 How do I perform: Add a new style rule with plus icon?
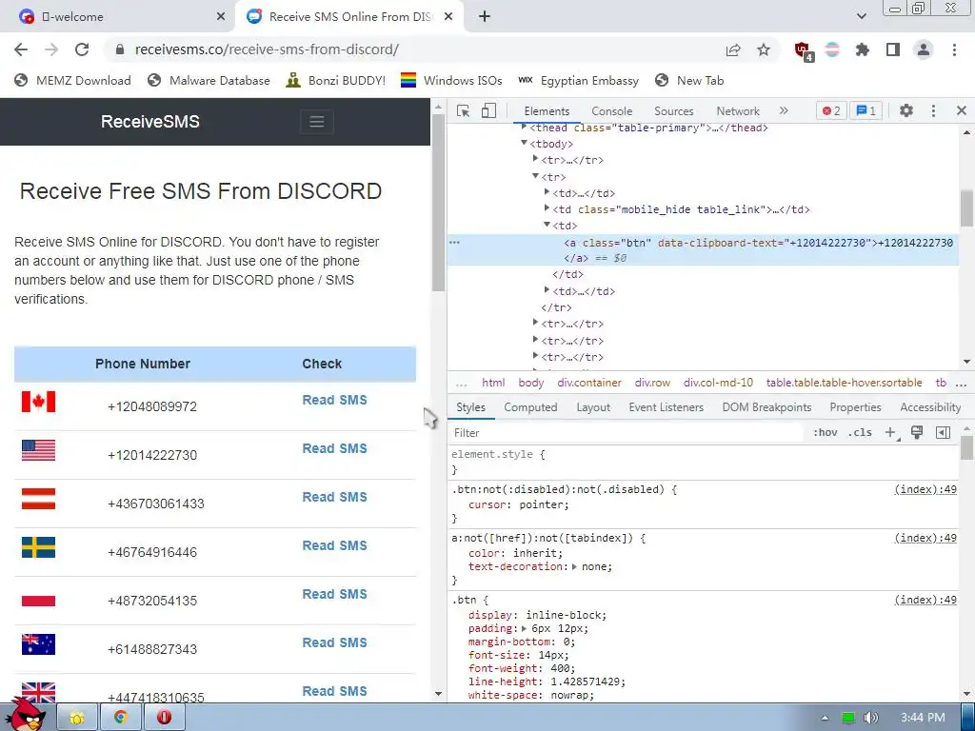891,433
